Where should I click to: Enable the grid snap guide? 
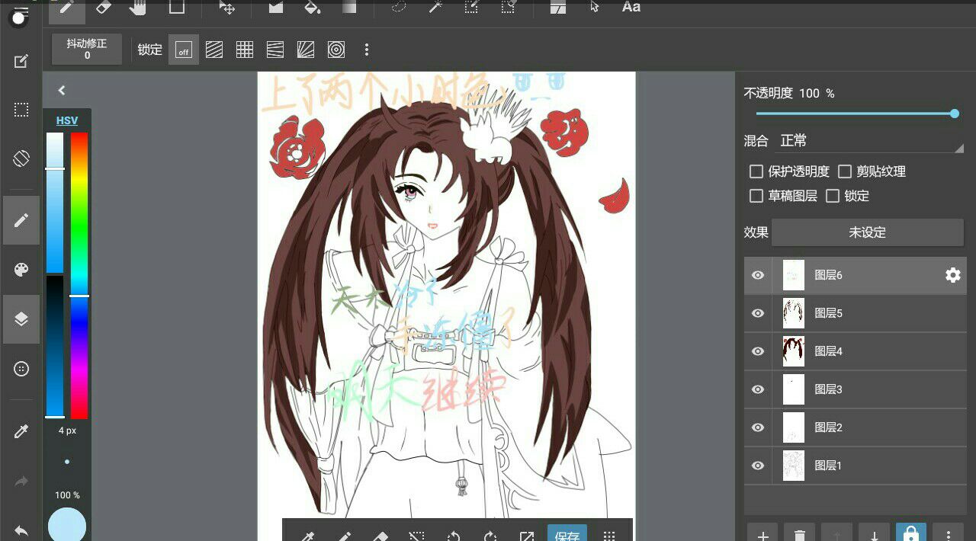pyautogui.click(x=245, y=50)
